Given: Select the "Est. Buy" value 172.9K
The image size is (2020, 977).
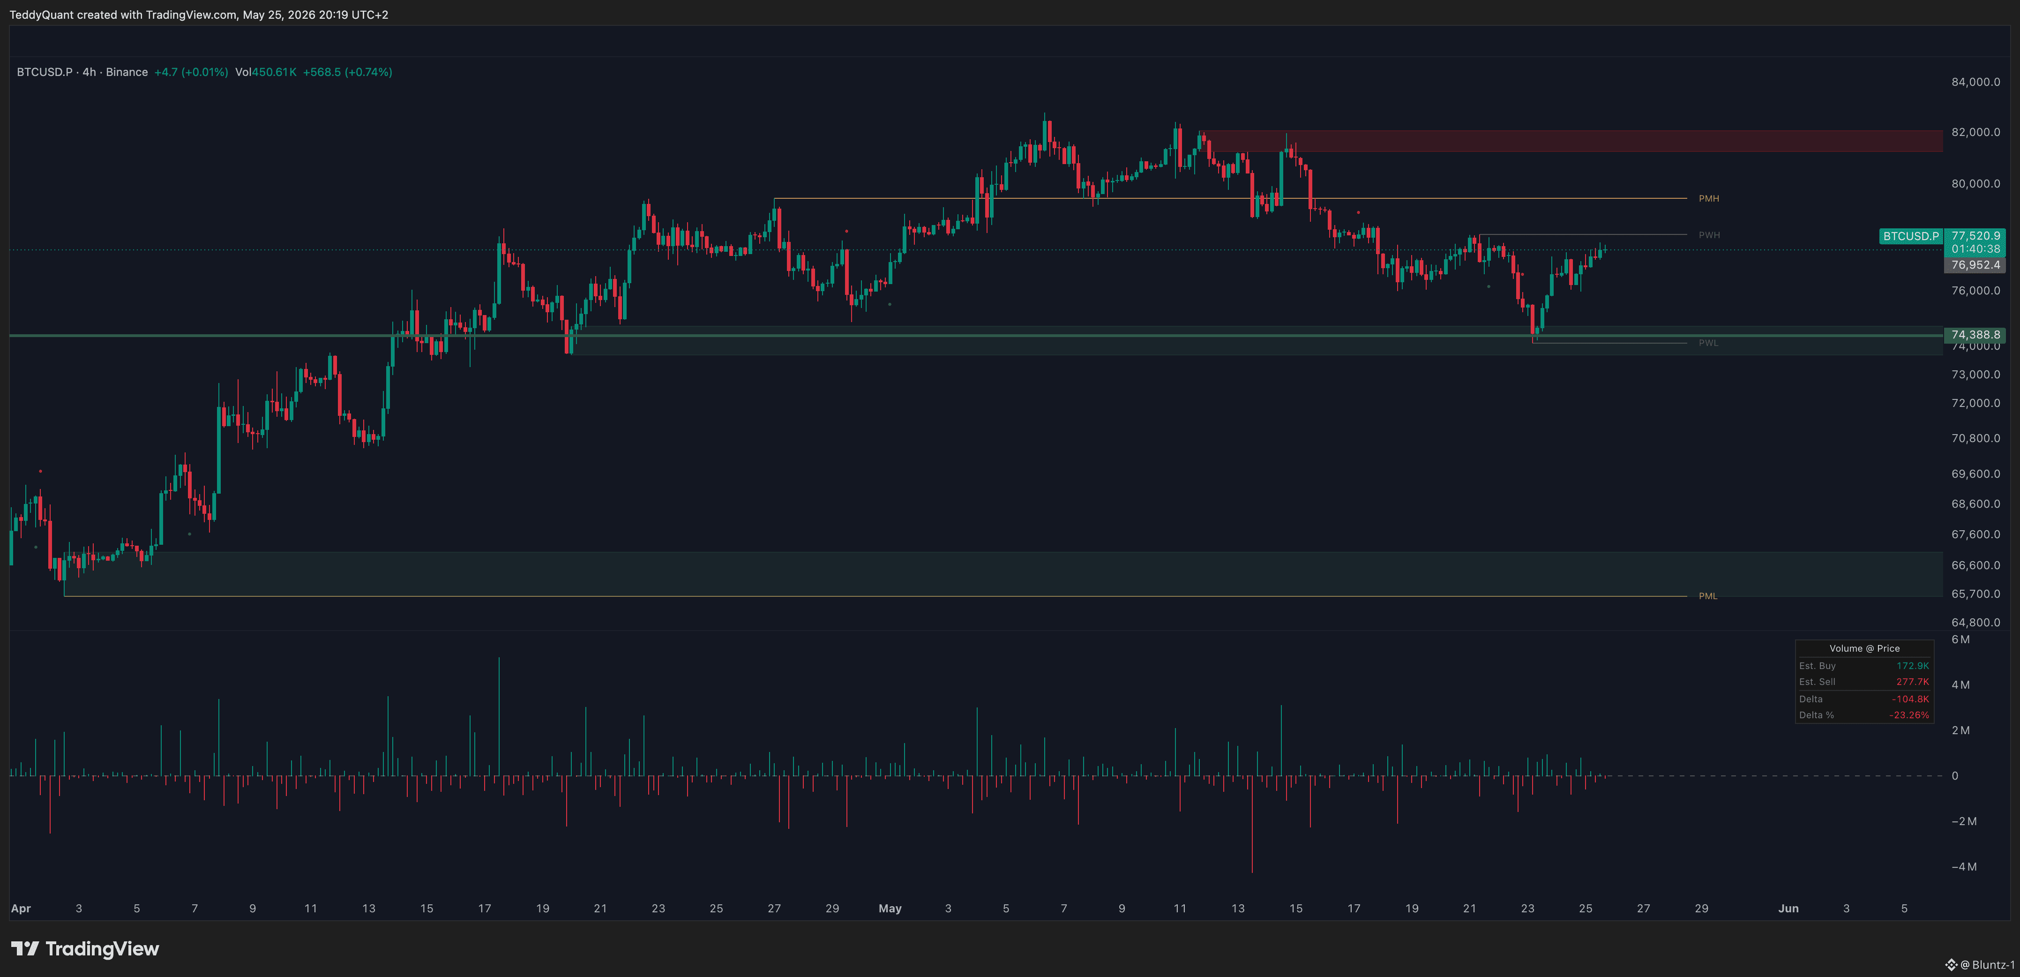Looking at the screenshot, I should click(1913, 666).
